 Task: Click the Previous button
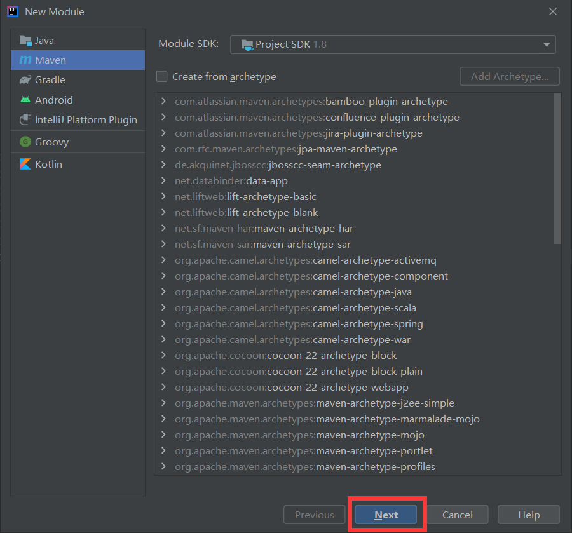coord(314,515)
